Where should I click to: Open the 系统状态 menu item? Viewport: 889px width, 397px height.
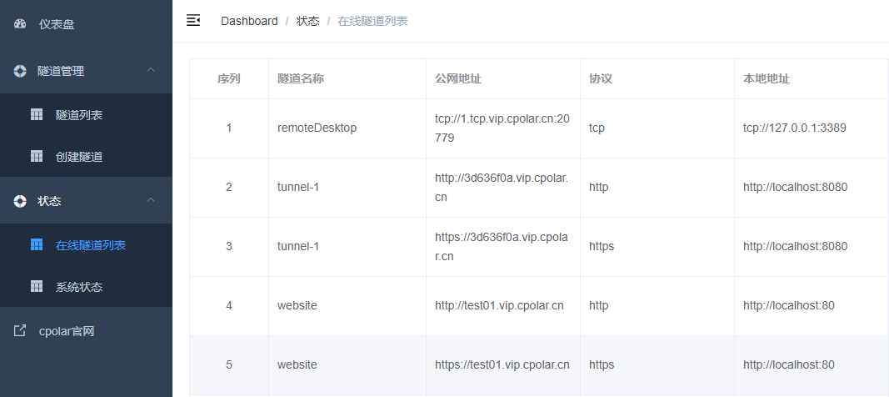point(86,286)
